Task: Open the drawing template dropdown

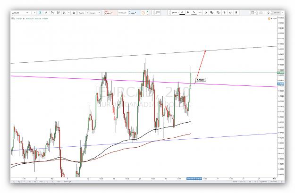Action: (x=175, y=13)
